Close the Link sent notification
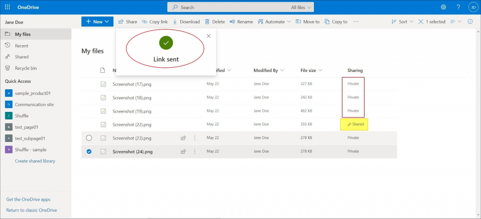This screenshot has width=481, height=219. tap(209, 36)
